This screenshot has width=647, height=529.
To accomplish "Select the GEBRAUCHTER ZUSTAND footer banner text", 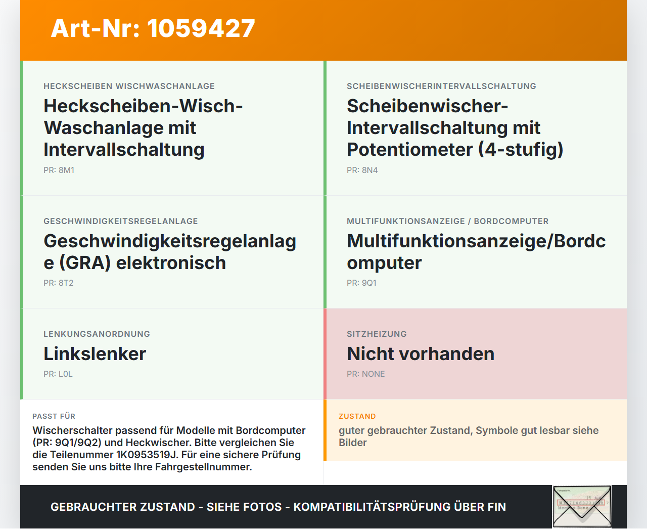I will tap(278, 507).
